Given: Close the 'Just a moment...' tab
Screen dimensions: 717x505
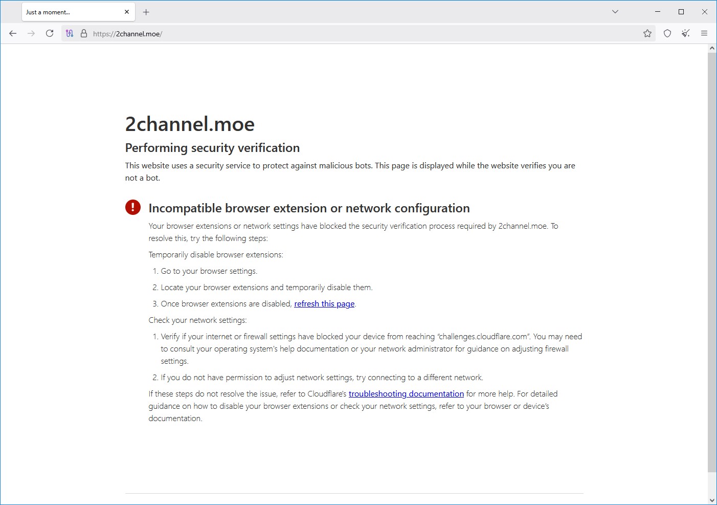Looking at the screenshot, I should 127,12.
